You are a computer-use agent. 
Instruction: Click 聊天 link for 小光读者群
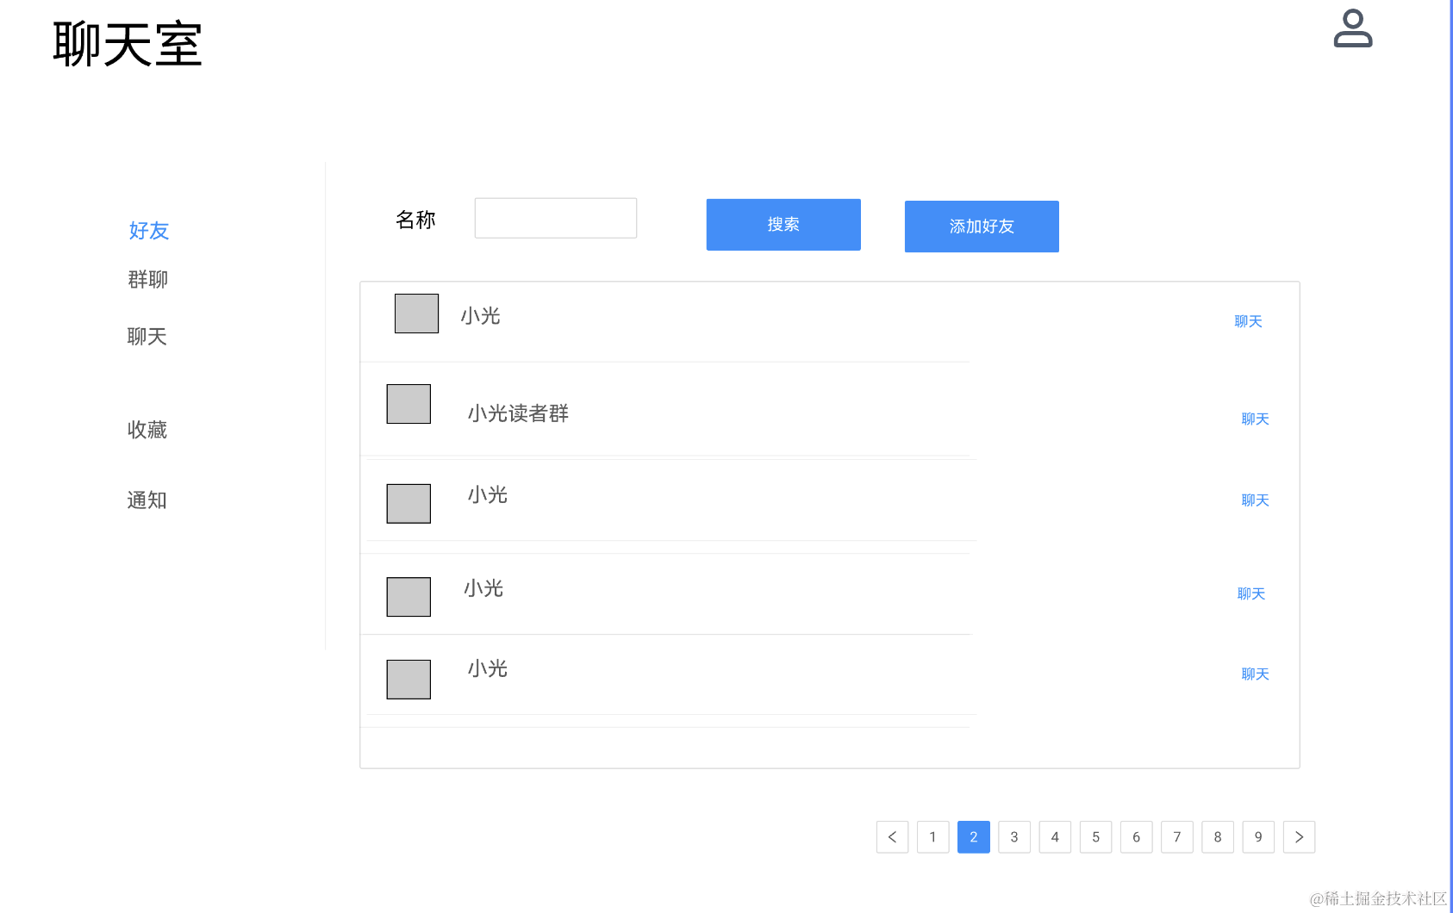point(1255,419)
